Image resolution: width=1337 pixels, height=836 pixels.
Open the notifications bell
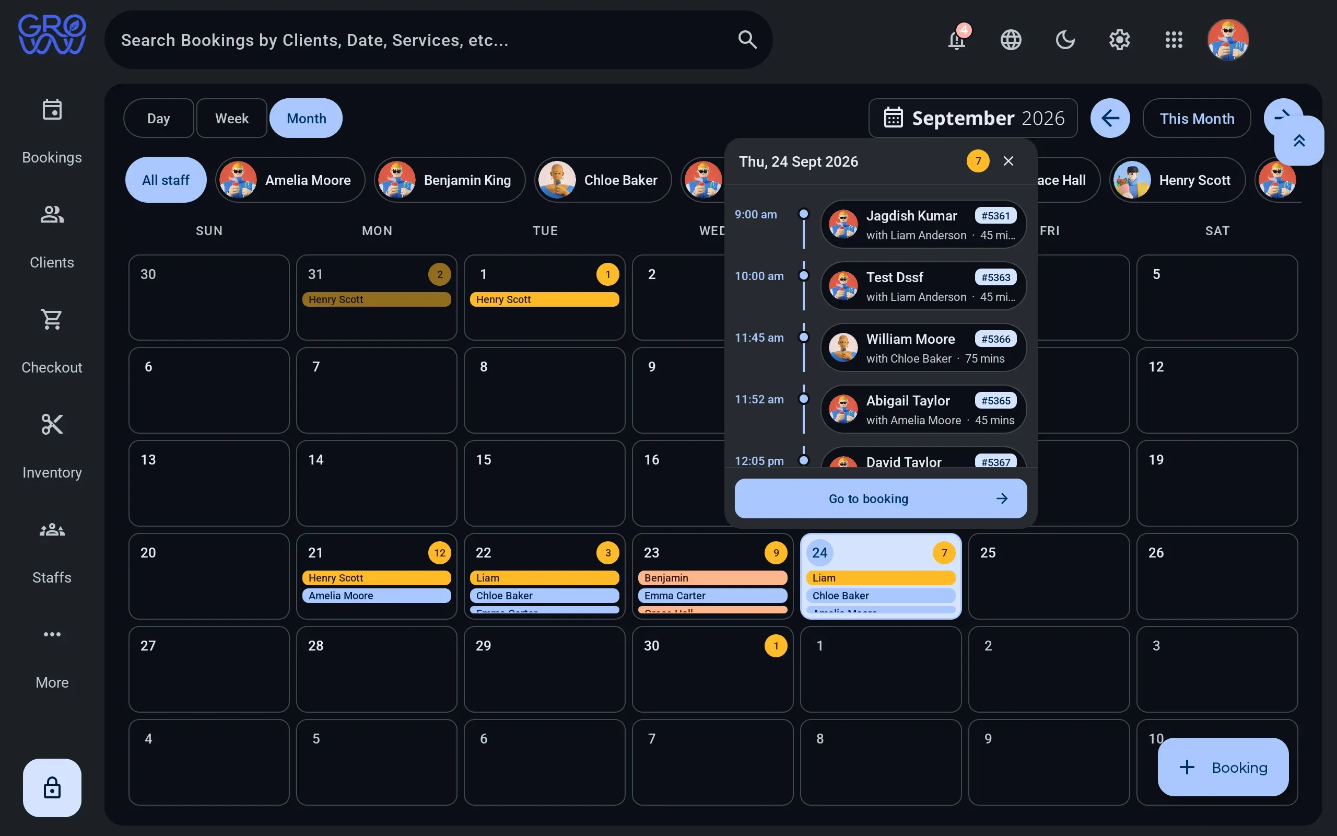[x=957, y=40]
